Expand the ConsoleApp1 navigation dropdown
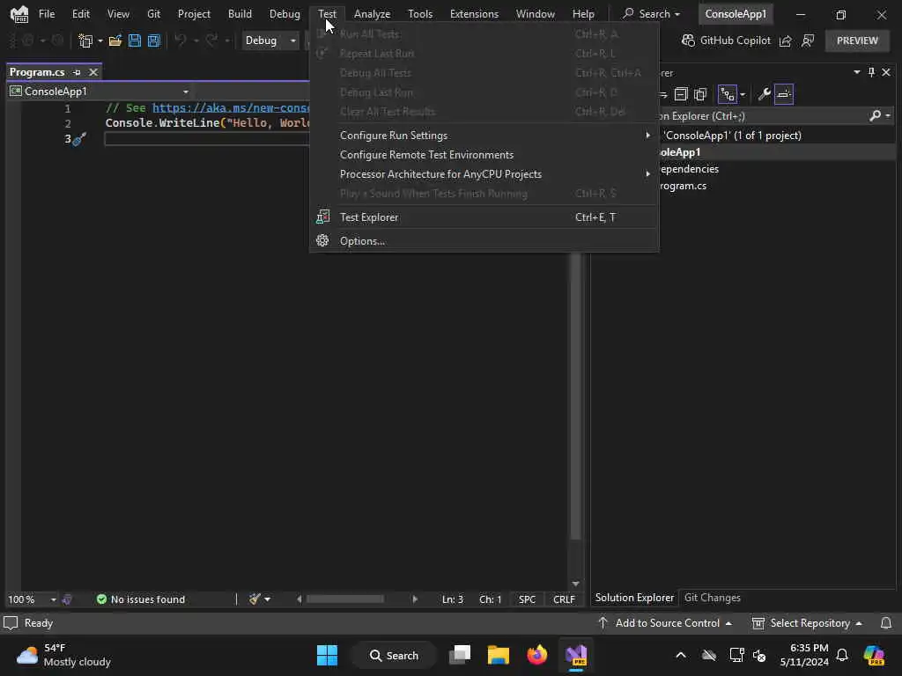 point(185,92)
